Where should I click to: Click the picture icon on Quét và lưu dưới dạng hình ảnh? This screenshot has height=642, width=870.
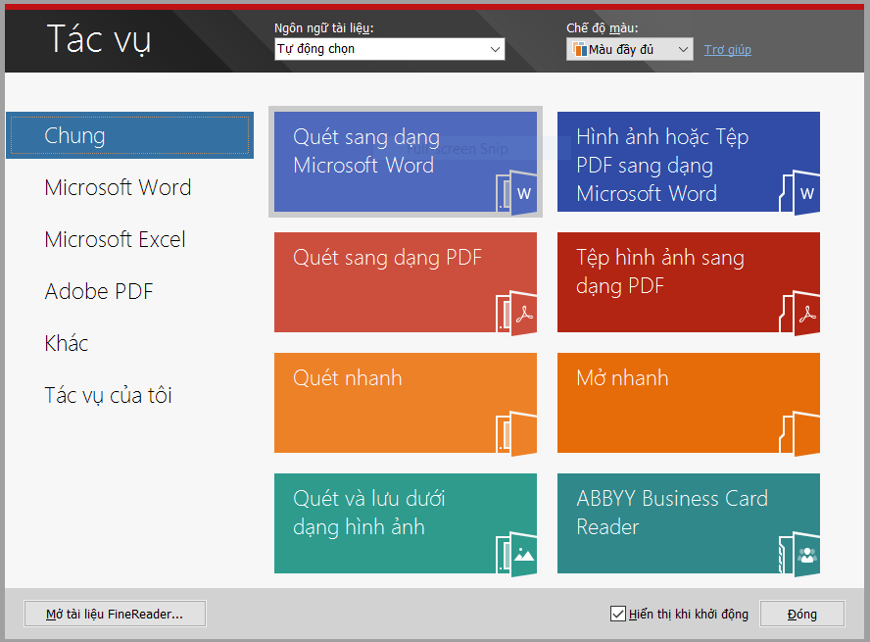516,554
